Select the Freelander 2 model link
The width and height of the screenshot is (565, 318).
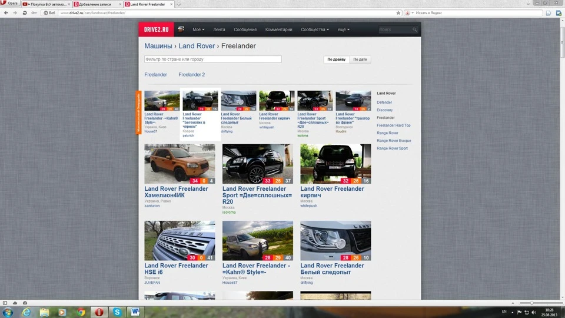pyautogui.click(x=191, y=75)
